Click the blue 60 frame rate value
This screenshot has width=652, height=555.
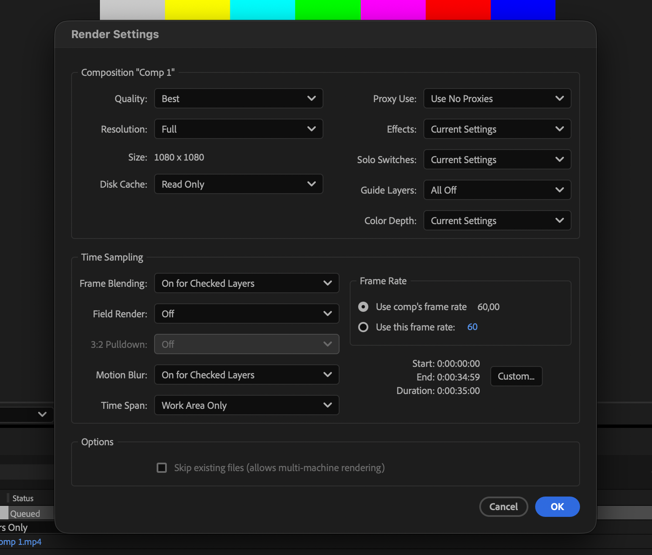[x=472, y=327]
